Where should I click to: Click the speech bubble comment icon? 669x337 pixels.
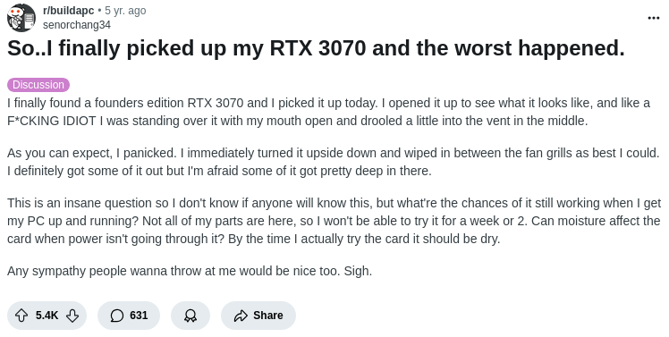pyautogui.click(x=117, y=316)
